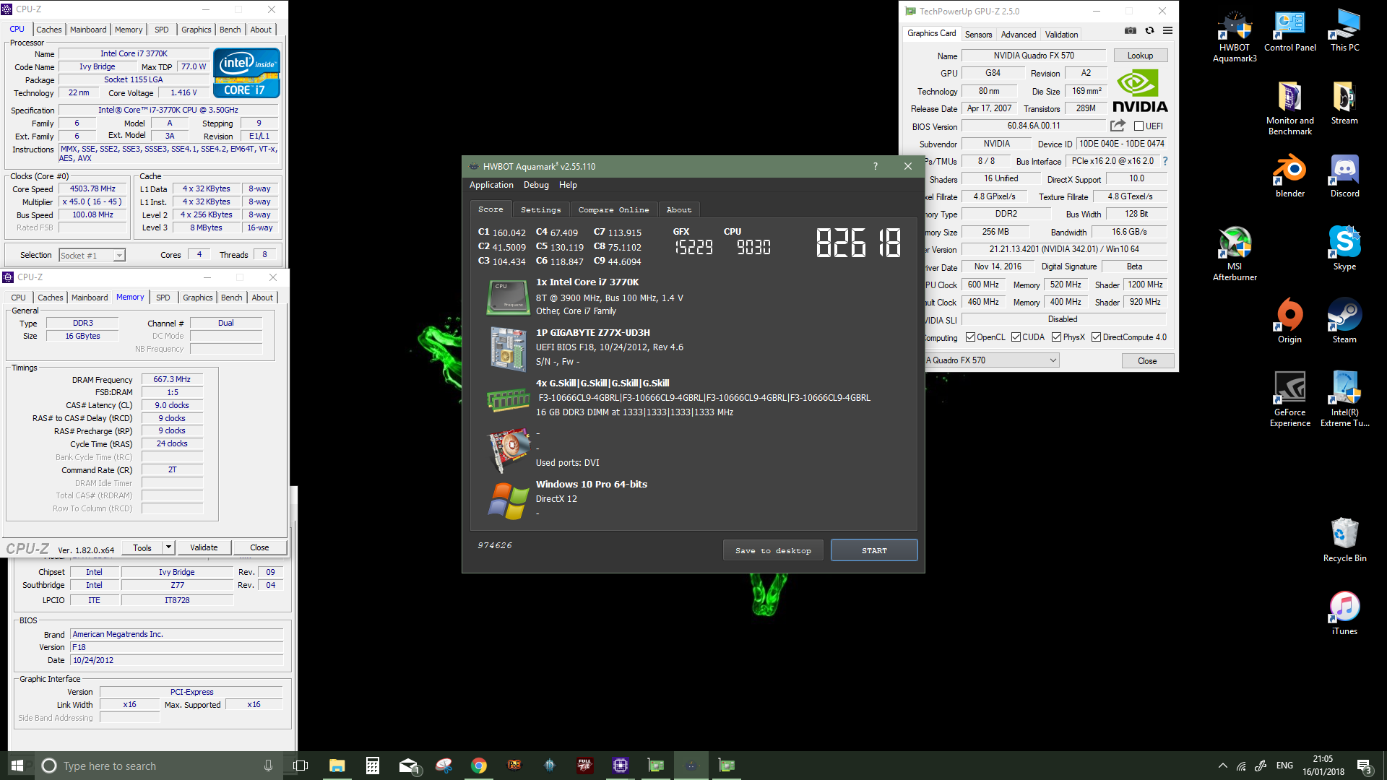Open Skype desktop shortcut
1387x780 pixels.
click(x=1344, y=249)
